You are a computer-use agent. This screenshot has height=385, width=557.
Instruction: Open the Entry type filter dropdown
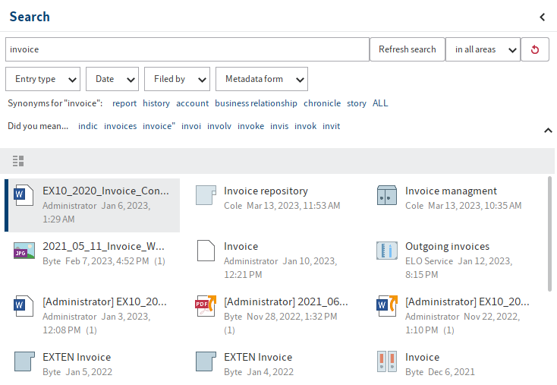click(x=43, y=79)
